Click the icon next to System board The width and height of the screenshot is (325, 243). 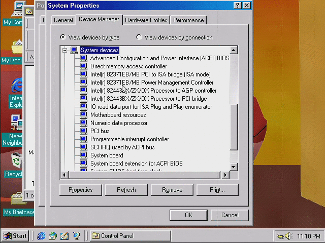coord(83,155)
